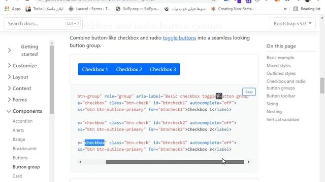
Task: Toggle the Checkbox 1 button
Action: click(95, 69)
